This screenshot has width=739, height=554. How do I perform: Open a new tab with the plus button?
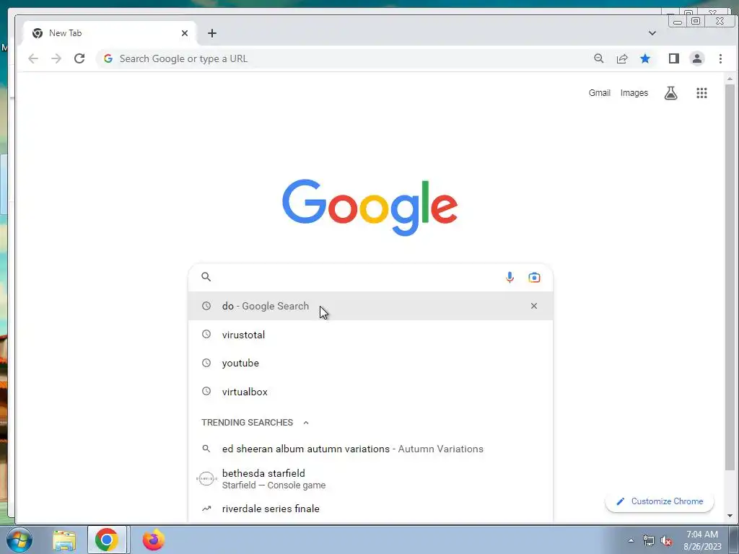click(x=212, y=33)
